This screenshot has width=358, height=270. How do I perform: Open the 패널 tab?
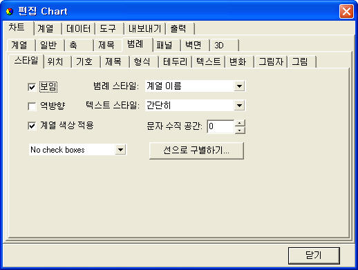click(167, 45)
